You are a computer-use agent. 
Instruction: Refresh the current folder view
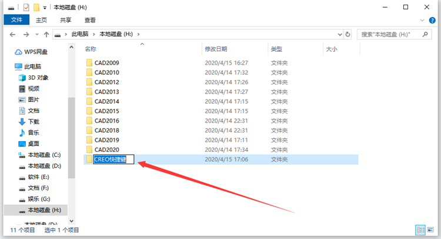(x=348, y=34)
